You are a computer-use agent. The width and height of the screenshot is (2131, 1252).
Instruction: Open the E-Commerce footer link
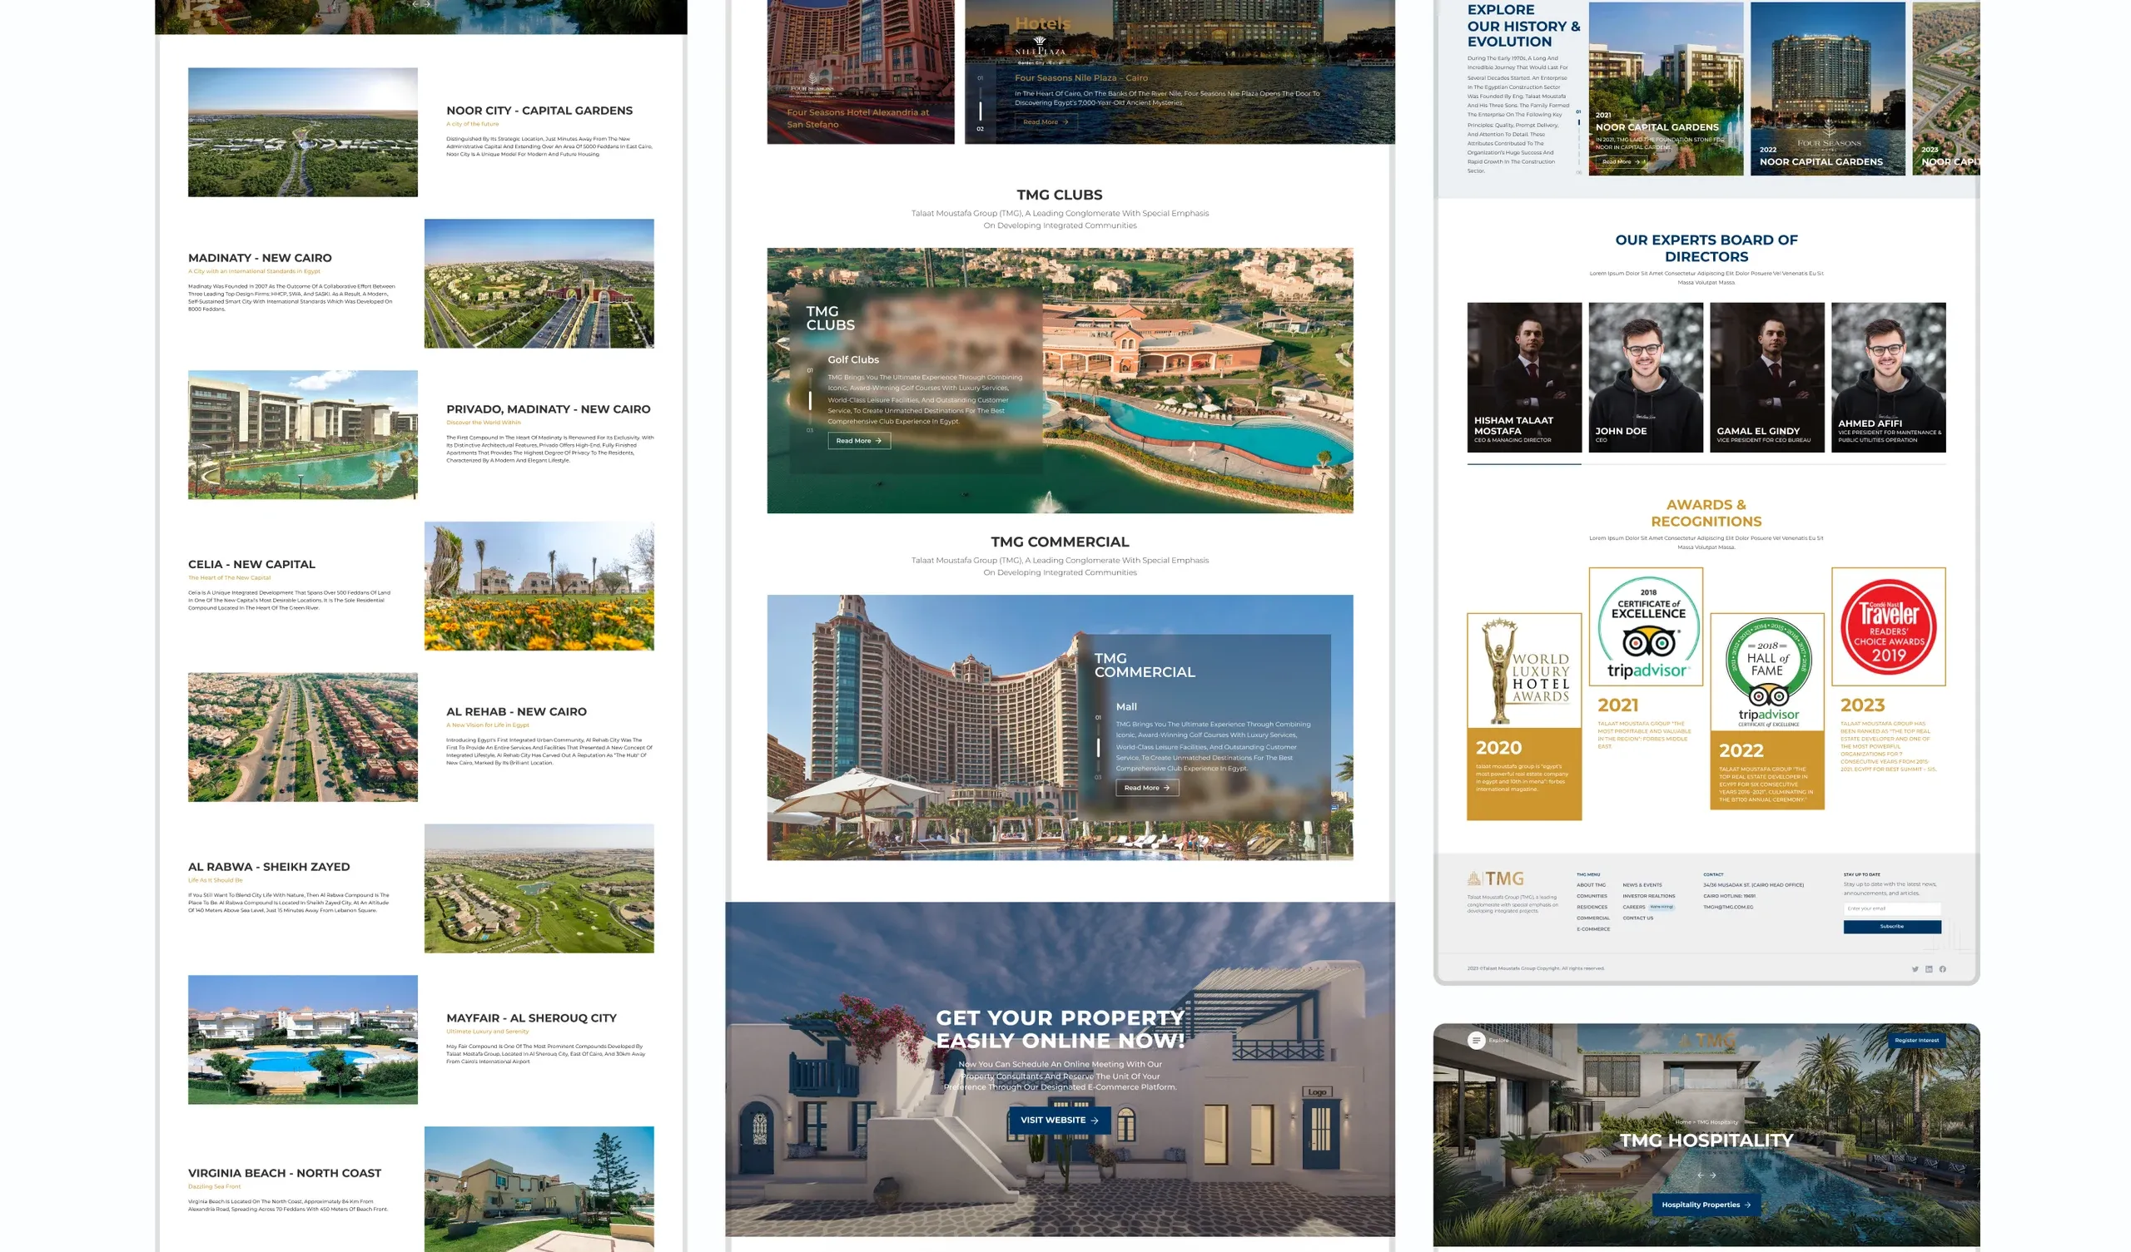[x=1593, y=929]
